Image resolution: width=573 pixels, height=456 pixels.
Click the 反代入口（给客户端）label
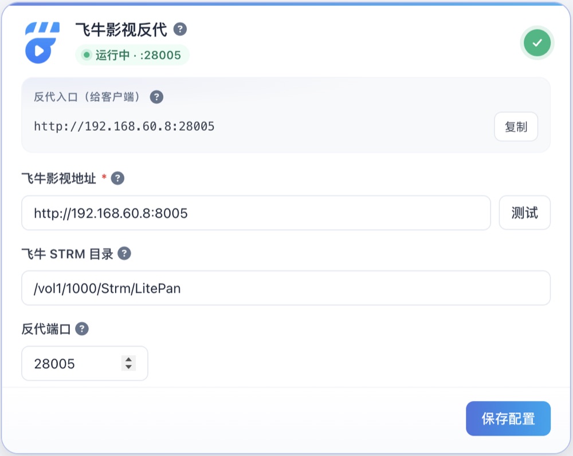87,97
